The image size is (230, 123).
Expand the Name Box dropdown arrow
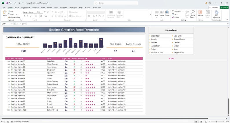point(12,24)
